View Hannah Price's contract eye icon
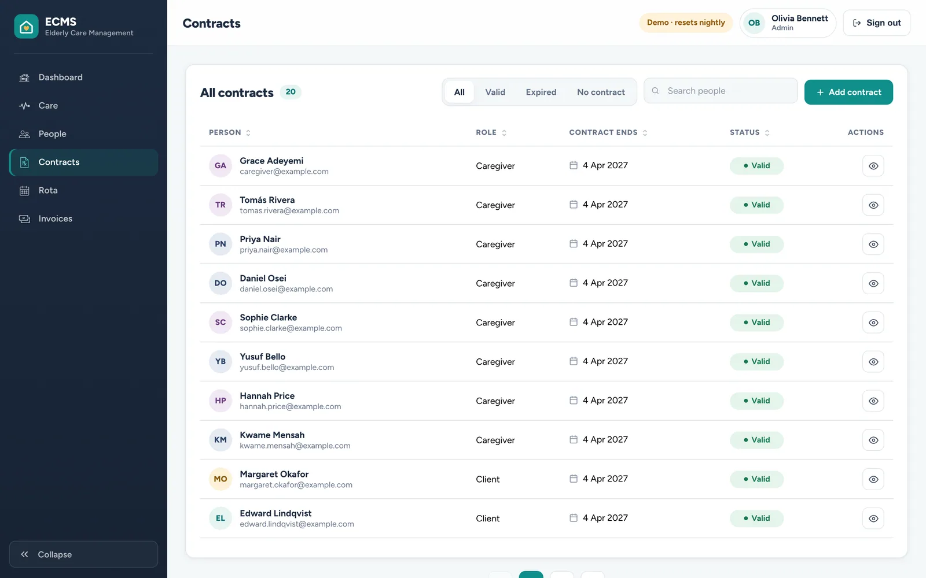This screenshot has width=926, height=578. click(873, 401)
